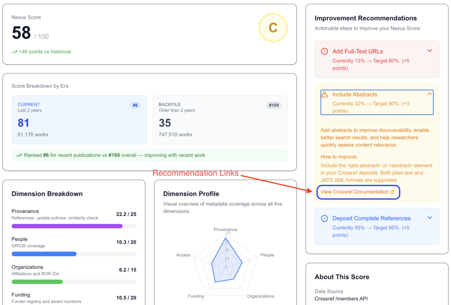451x305 pixels.
Task: Select the BACKFILE era score card
Action: [x=220, y=120]
